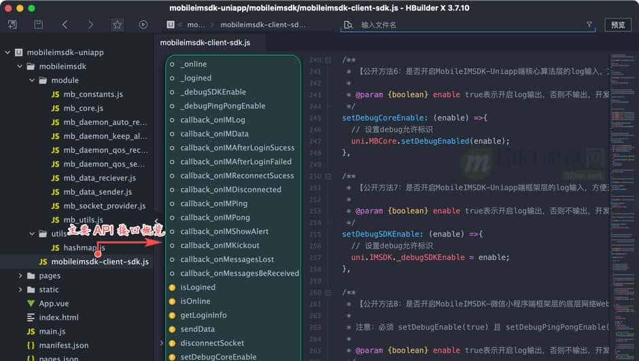Expand the static folder
639x361 pixels.
(x=20, y=289)
